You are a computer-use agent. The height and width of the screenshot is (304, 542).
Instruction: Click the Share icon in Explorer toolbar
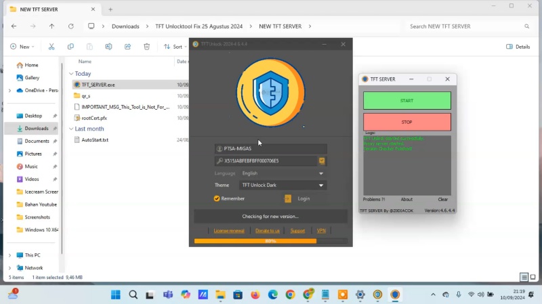click(x=127, y=47)
